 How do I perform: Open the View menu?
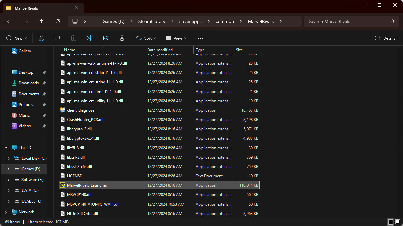point(176,38)
